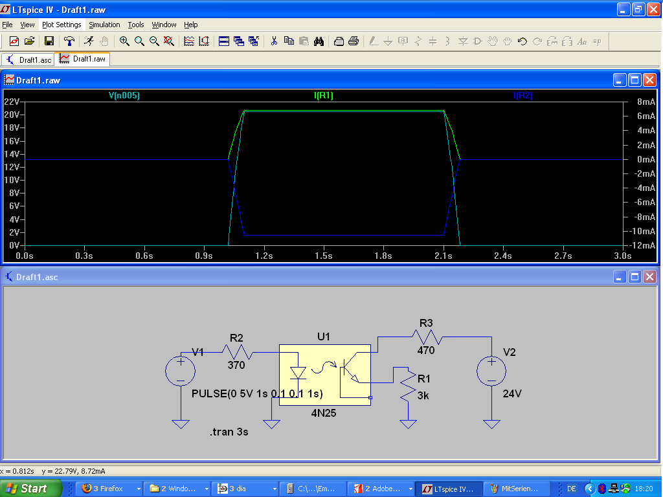Image resolution: width=663 pixels, height=497 pixels.
Task: Print using the printer icon
Action: 354,41
